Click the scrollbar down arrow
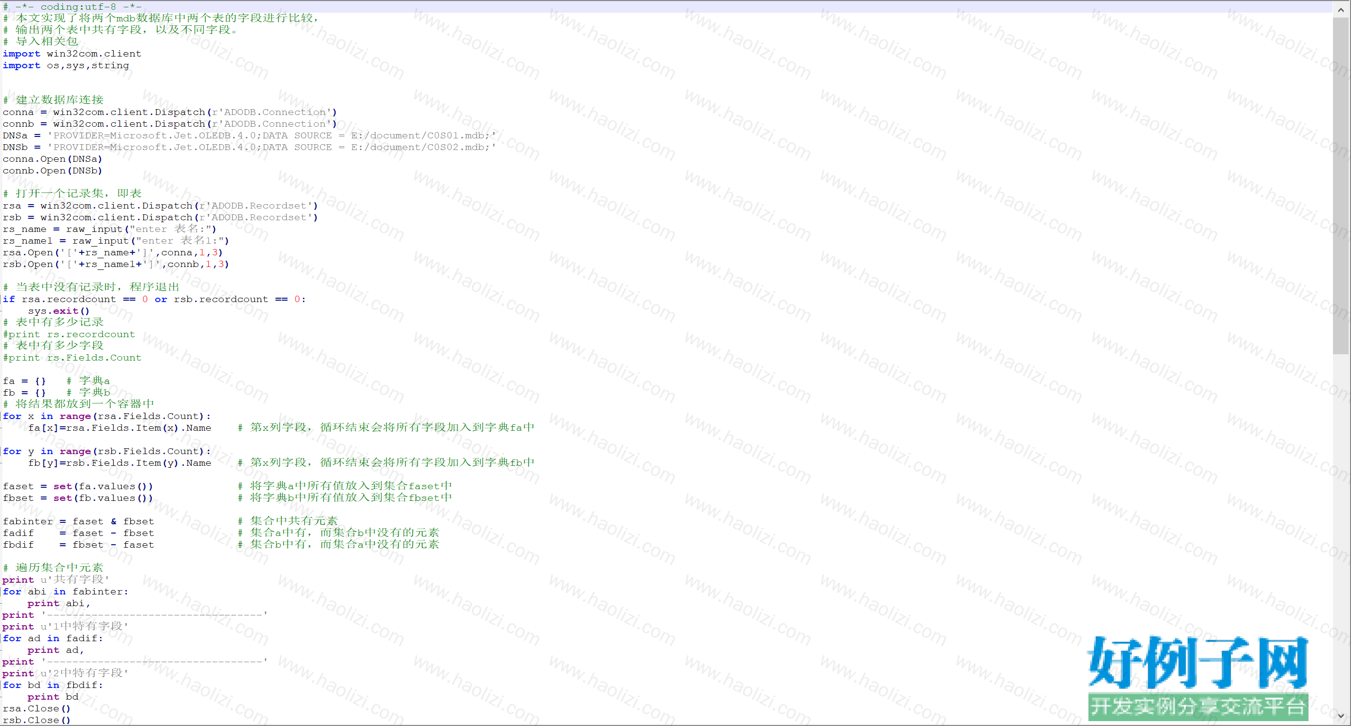 point(1341,715)
